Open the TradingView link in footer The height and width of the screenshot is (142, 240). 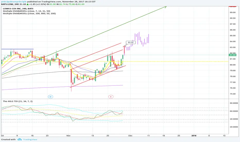pos(30,139)
